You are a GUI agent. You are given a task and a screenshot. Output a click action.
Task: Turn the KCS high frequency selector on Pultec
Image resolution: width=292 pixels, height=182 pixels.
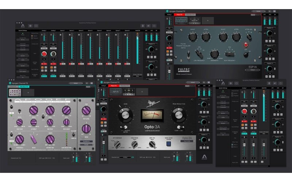[x=230, y=54]
